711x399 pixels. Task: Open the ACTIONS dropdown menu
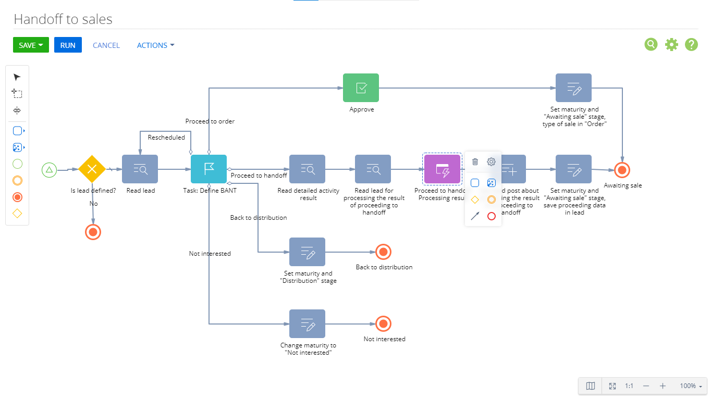coord(155,45)
